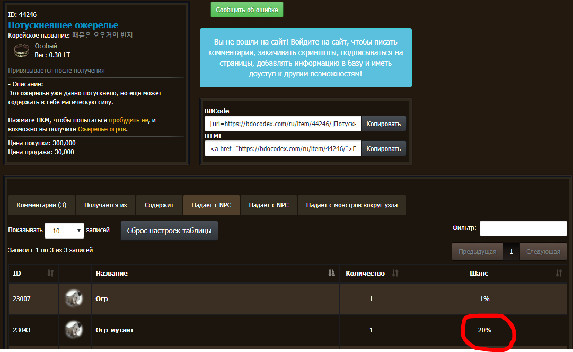
Task: Click the Привязывается после получения text
Action: point(56,71)
